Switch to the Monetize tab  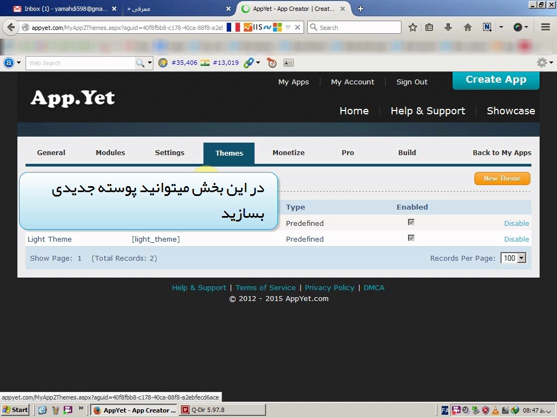pos(288,152)
